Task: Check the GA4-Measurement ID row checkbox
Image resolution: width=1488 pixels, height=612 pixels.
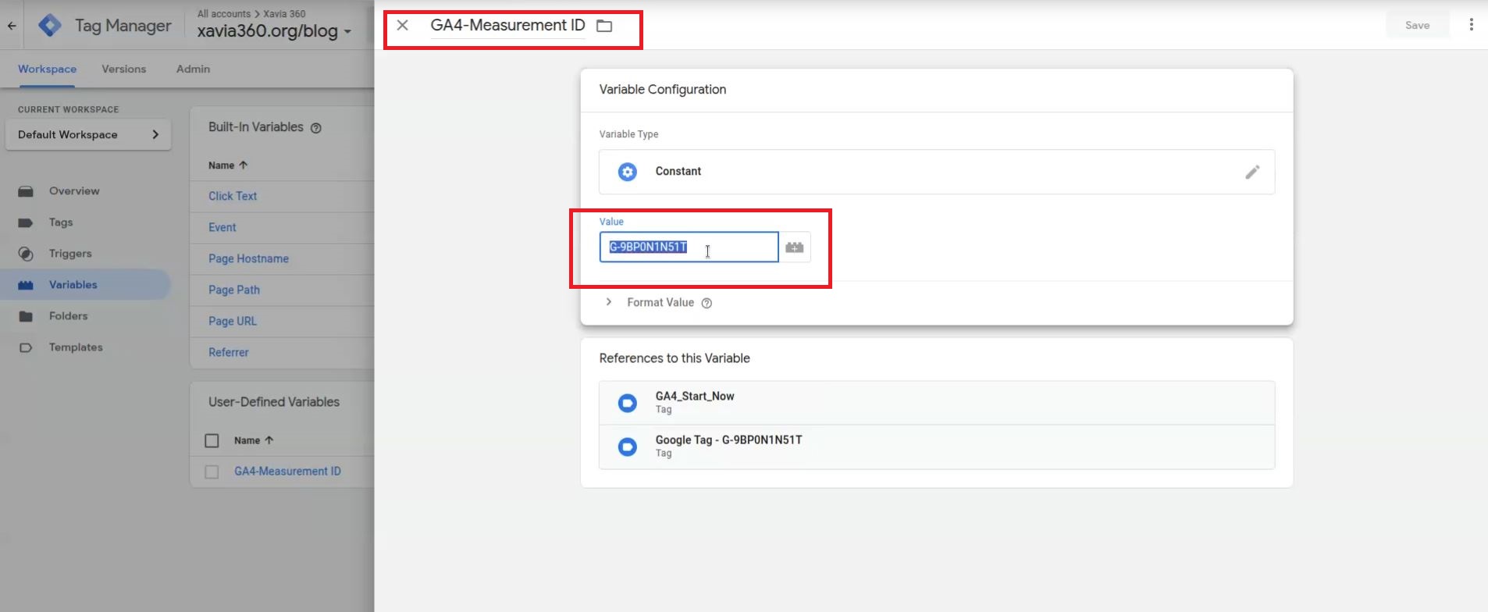Action: (212, 471)
